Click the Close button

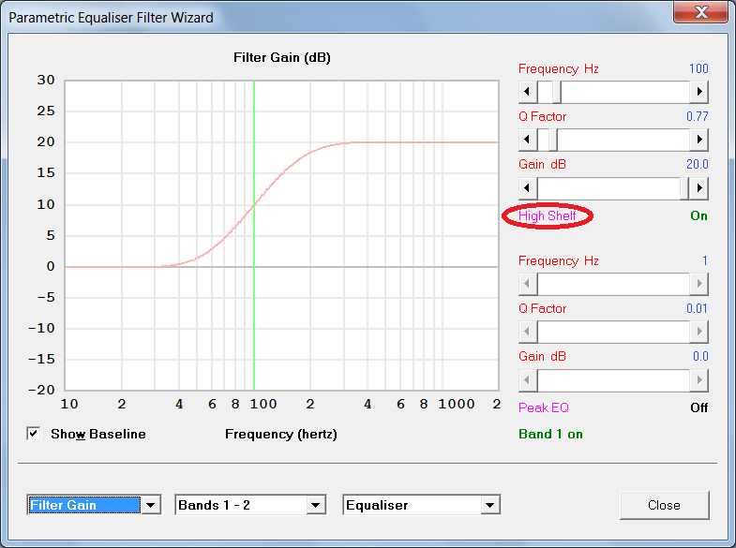coord(664,505)
